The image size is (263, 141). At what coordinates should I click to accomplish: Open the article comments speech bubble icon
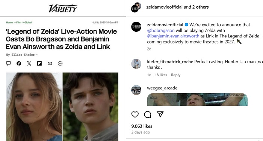pyautogui.click(x=8, y=63)
